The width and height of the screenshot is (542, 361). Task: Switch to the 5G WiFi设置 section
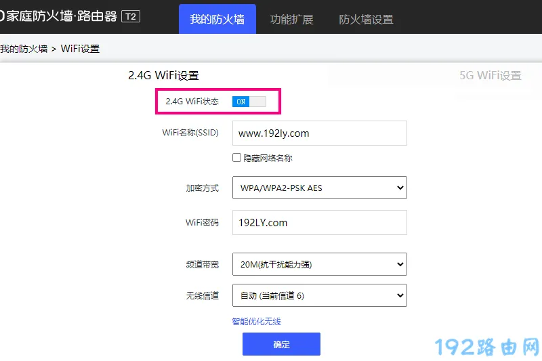[490, 76]
